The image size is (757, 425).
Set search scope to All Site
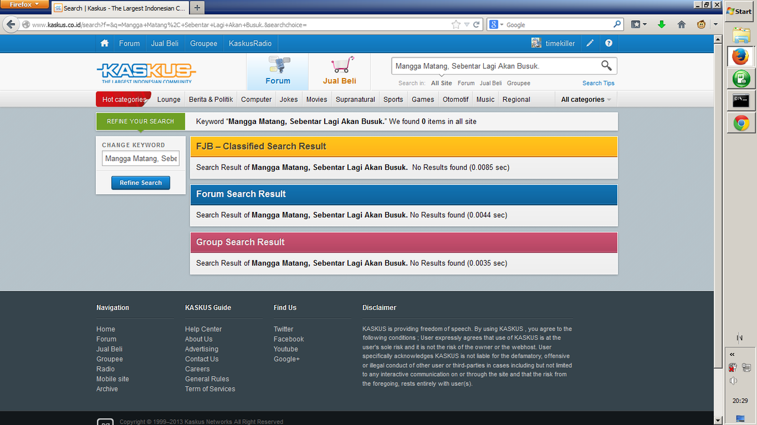pos(442,83)
